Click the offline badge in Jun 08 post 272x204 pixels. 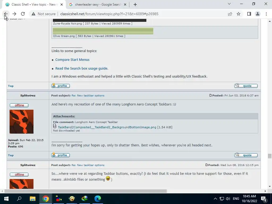[x=19, y=175]
